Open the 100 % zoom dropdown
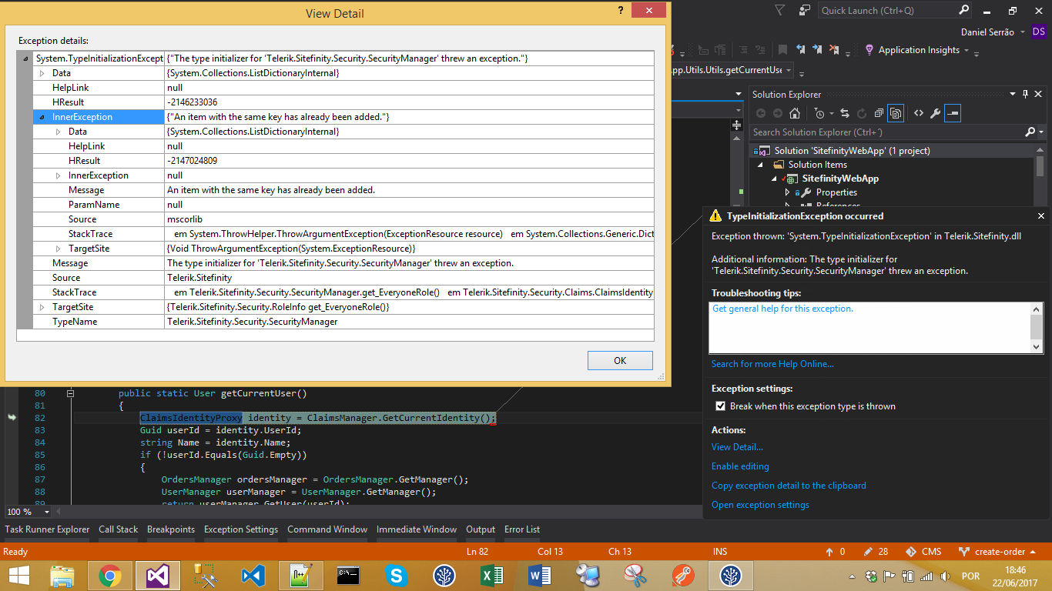1052x591 pixels. (x=46, y=512)
